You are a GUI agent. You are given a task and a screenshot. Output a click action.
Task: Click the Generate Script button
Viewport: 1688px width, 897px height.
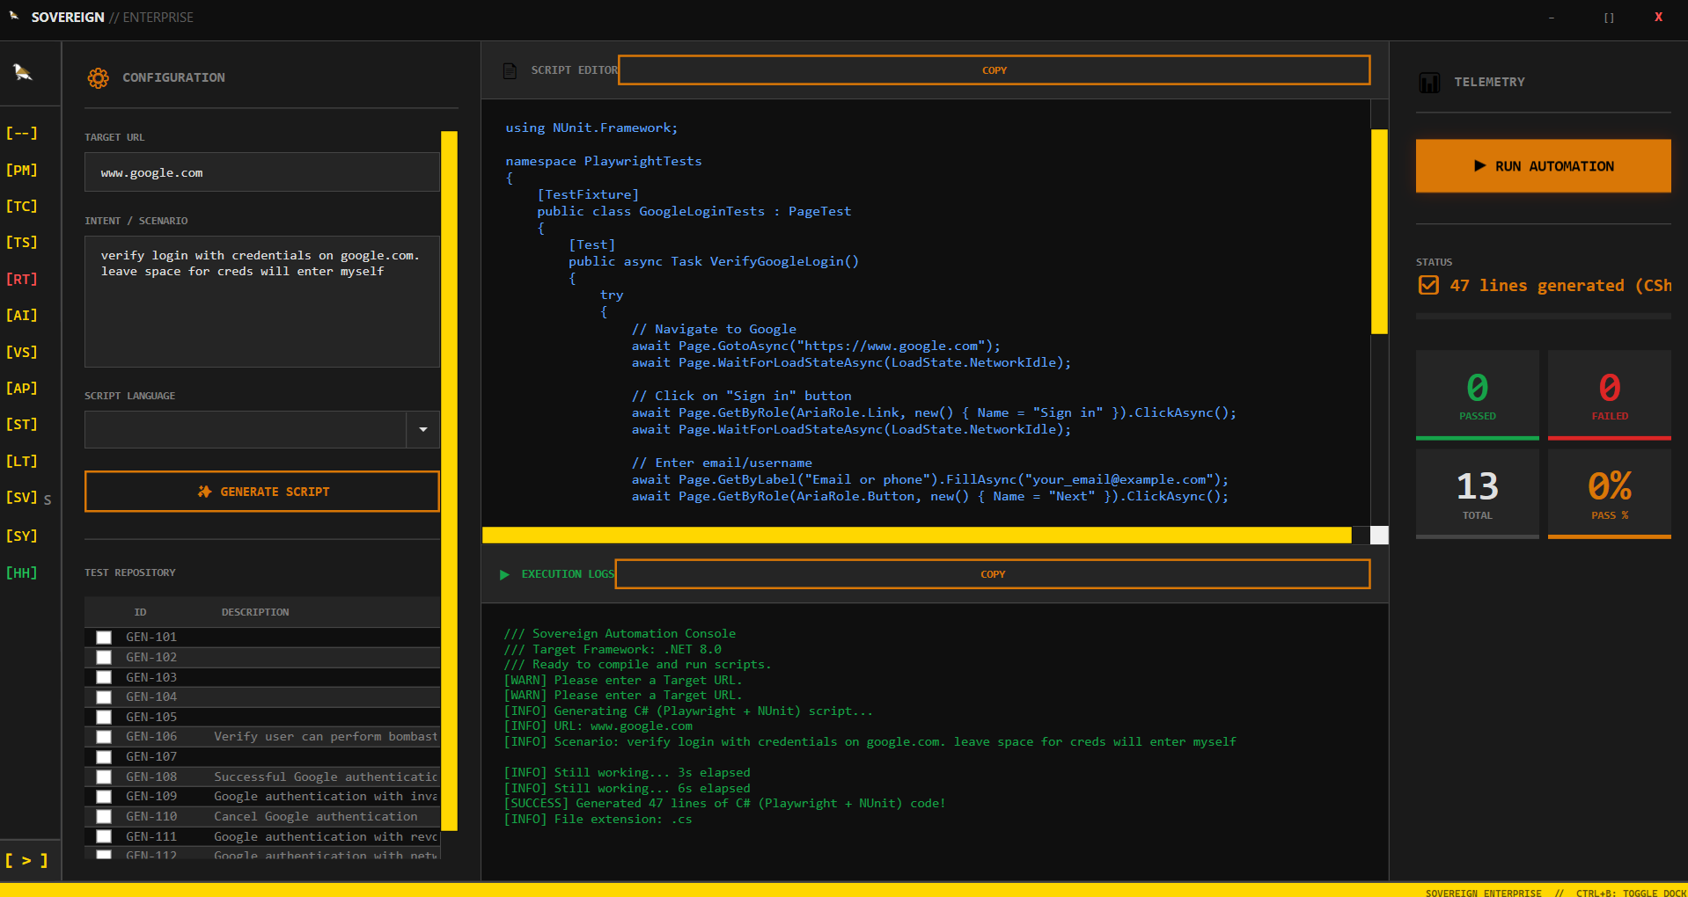(262, 492)
